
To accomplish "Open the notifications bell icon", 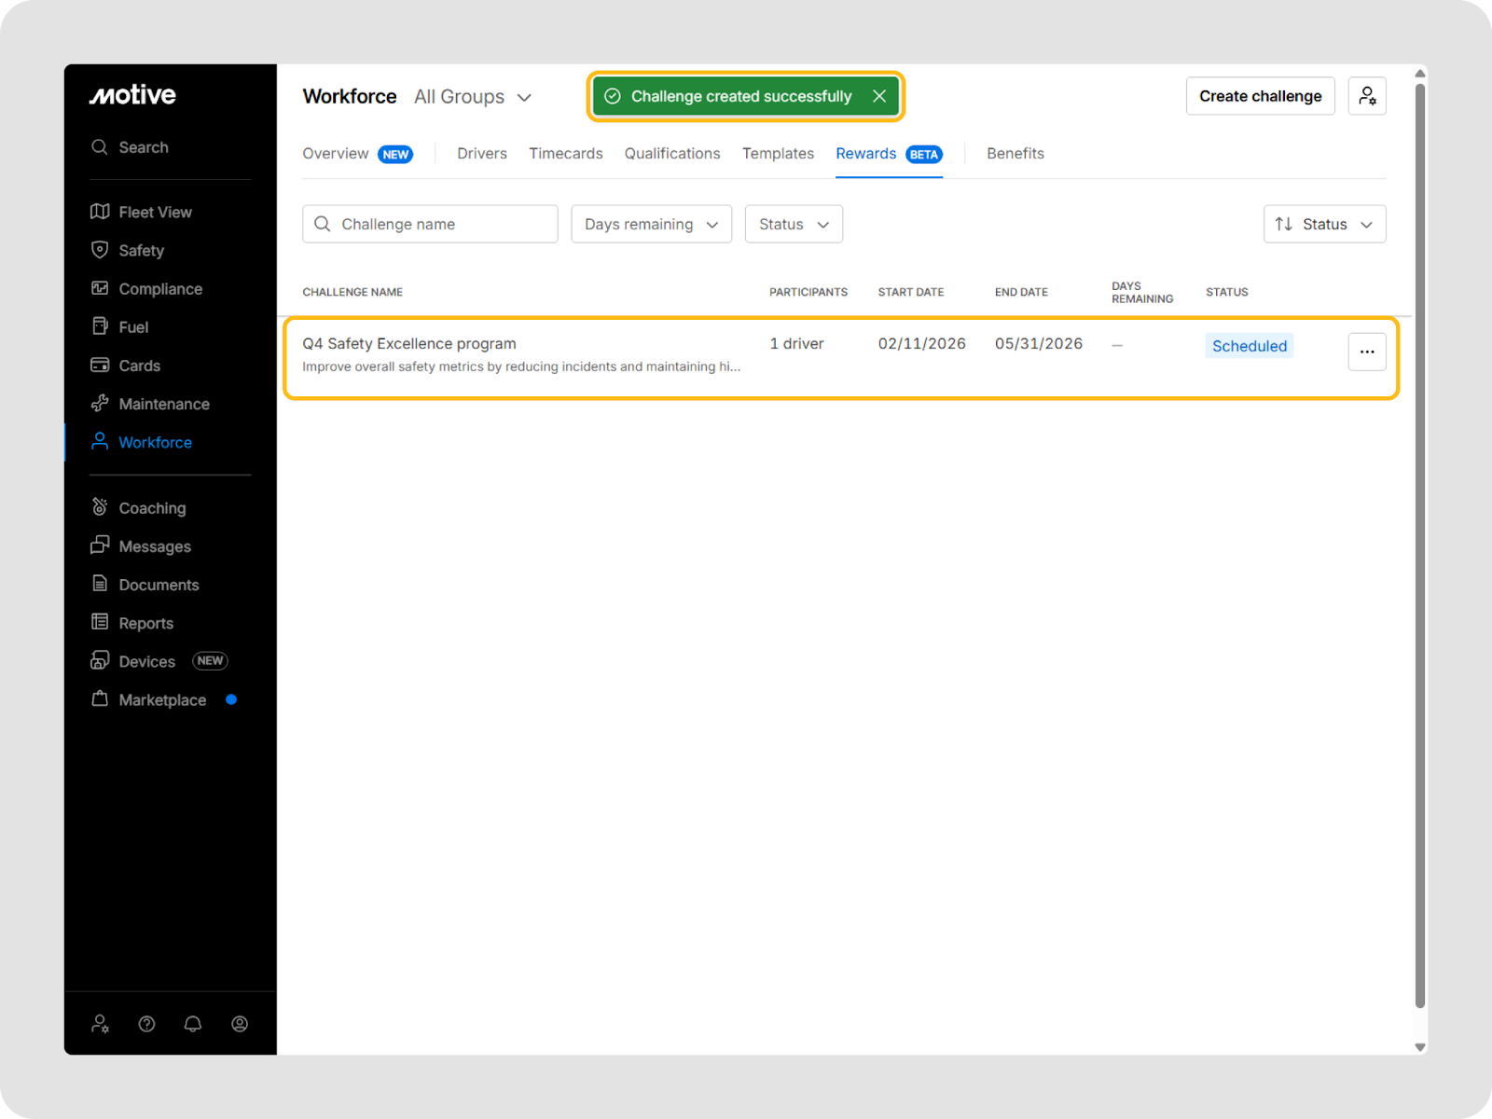I will [193, 1024].
